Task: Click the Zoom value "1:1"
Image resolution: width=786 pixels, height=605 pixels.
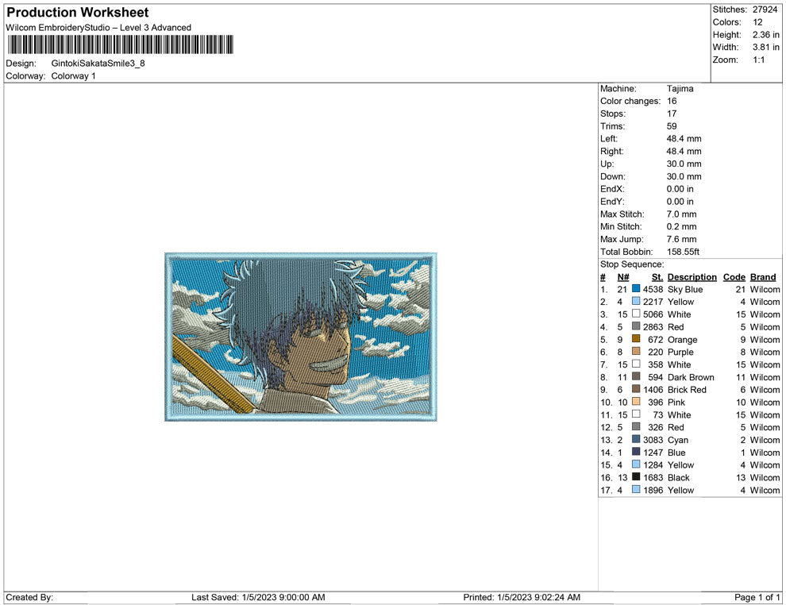Action: 758,60
